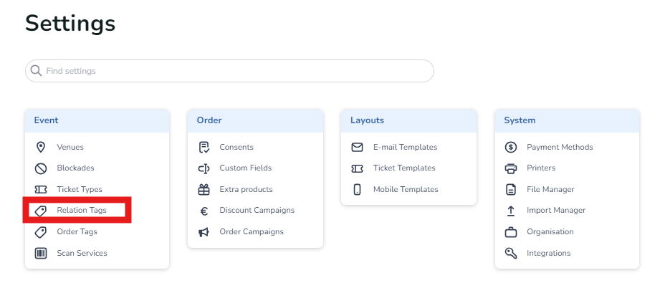
Task: Open Custom Fields settings
Action: (x=245, y=168)
